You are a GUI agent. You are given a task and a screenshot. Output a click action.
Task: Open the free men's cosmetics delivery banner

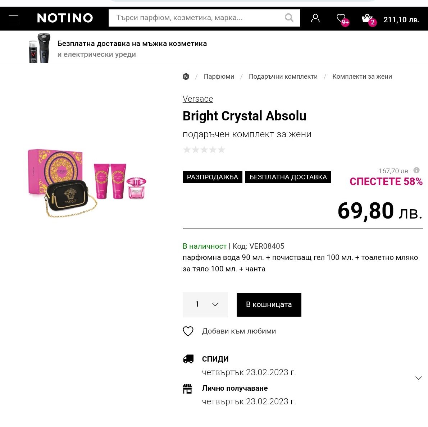coord(132,49)
